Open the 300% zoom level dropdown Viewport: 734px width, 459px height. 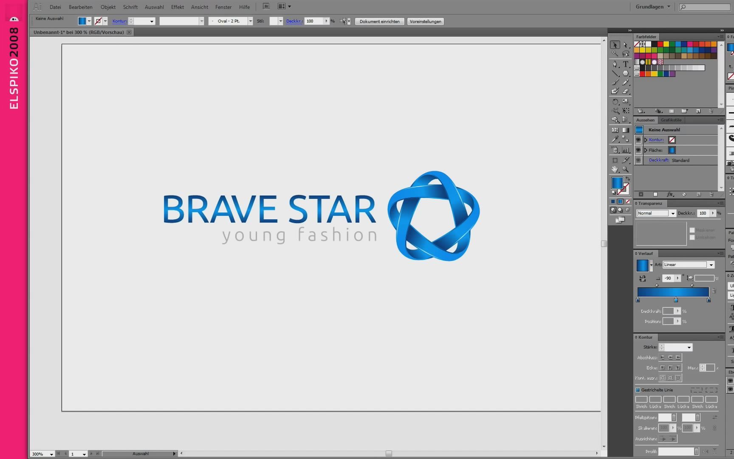(x=51, y=454)
